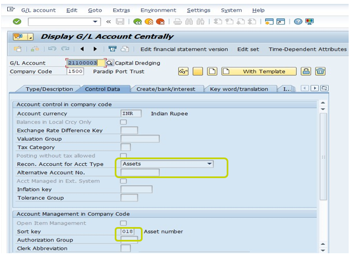The height and width of the screenshot is (256, 352).
Task: Switch to the Control Data tab
Action: click(x=102, y=89)
